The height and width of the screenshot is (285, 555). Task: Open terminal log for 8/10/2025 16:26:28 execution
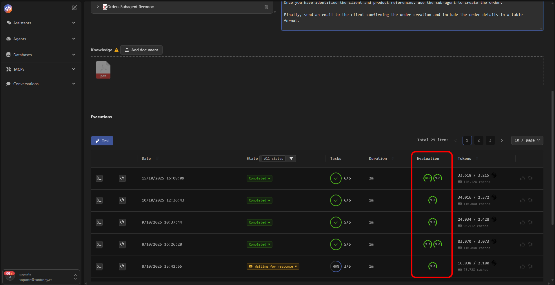(99, 244)
